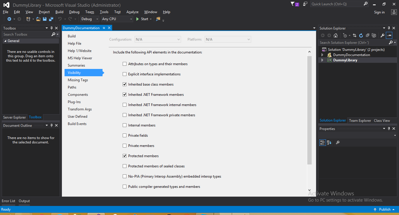Click the Start debugging button
399x215 pixels.
(x=142, y=19)
